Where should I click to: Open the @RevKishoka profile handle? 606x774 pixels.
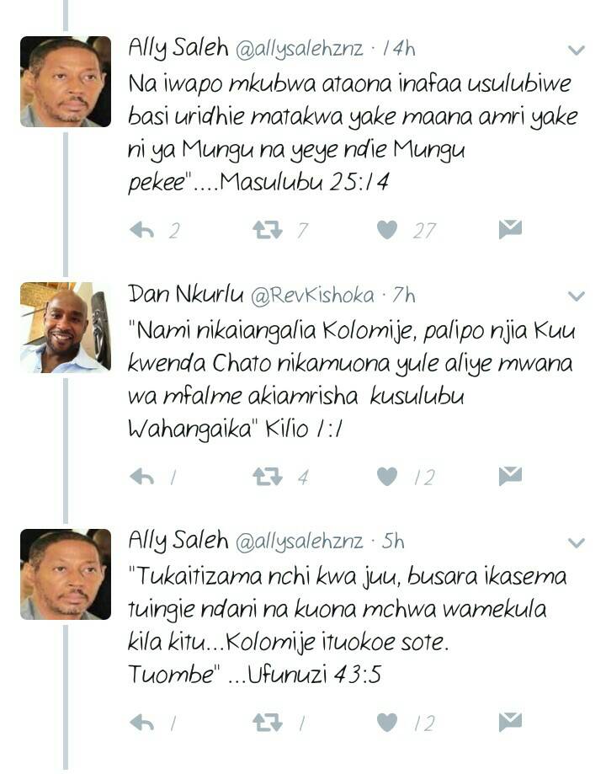pos(312,295)
